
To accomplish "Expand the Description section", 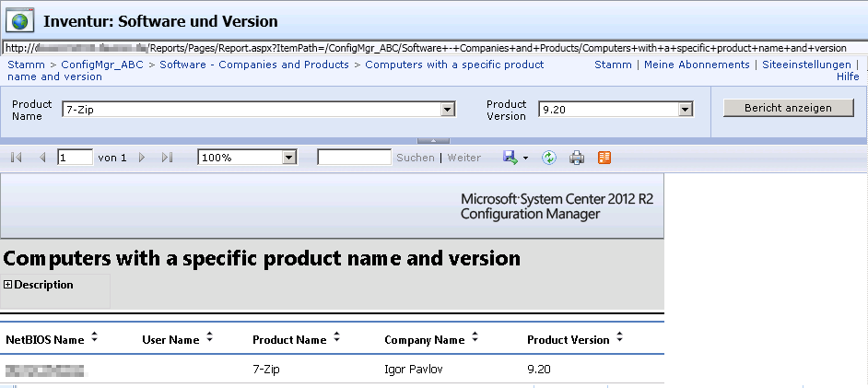I will [8, 285].
